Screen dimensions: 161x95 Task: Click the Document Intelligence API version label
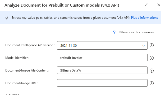(x=30, y=45)
